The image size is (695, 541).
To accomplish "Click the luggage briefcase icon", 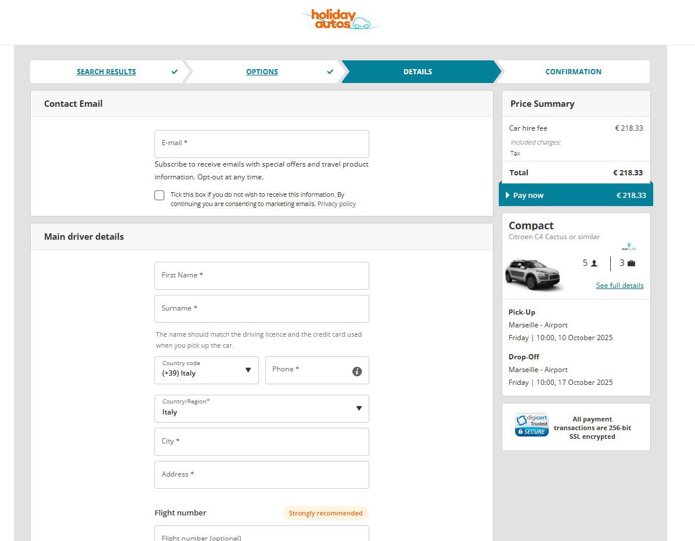I will 632,263.
